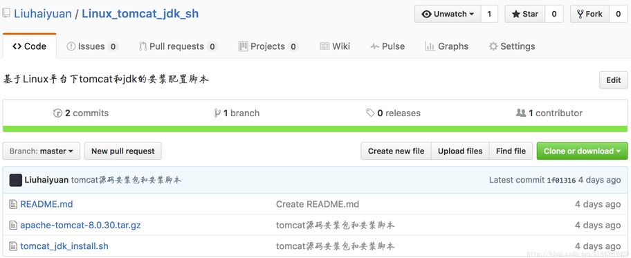
Task: Click the Liuhaiyuan commit author avatar
Action: tap(16, 181)
